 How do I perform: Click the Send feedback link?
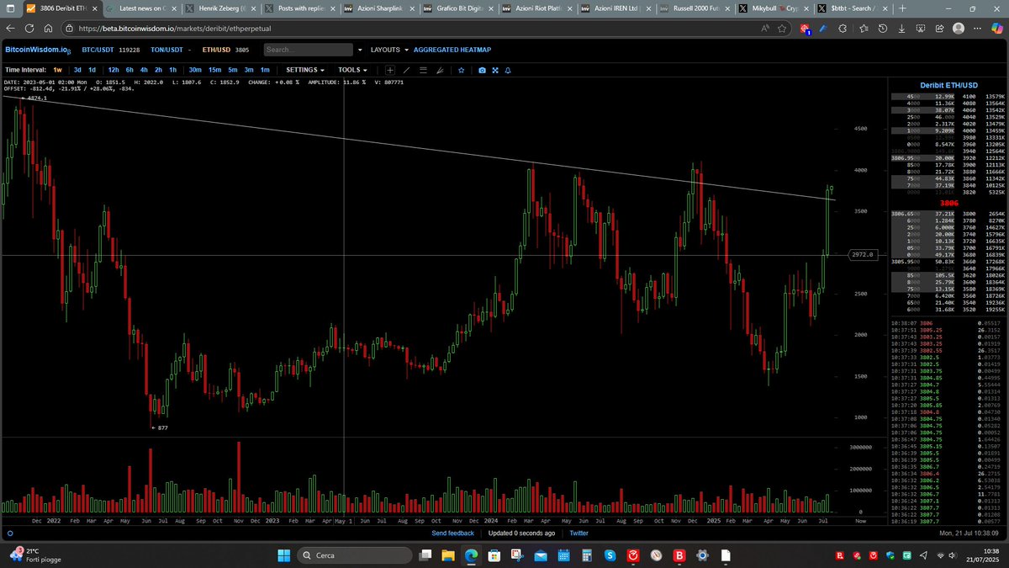453,533
